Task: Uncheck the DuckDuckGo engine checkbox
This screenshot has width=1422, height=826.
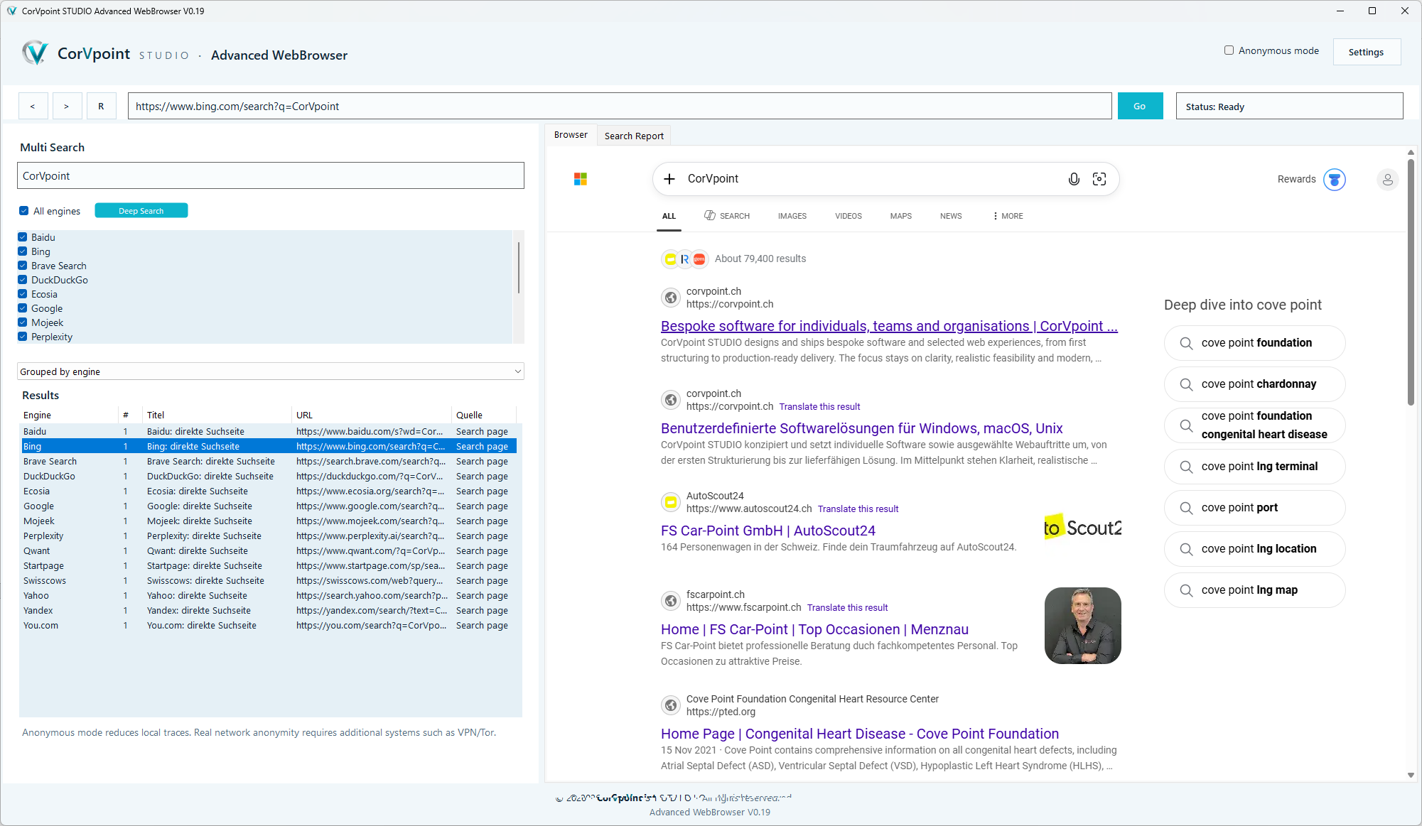Action: [x=23, y=280]
